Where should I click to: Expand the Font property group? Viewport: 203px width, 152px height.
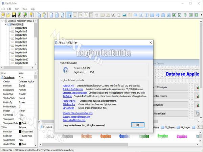point(2,127)
